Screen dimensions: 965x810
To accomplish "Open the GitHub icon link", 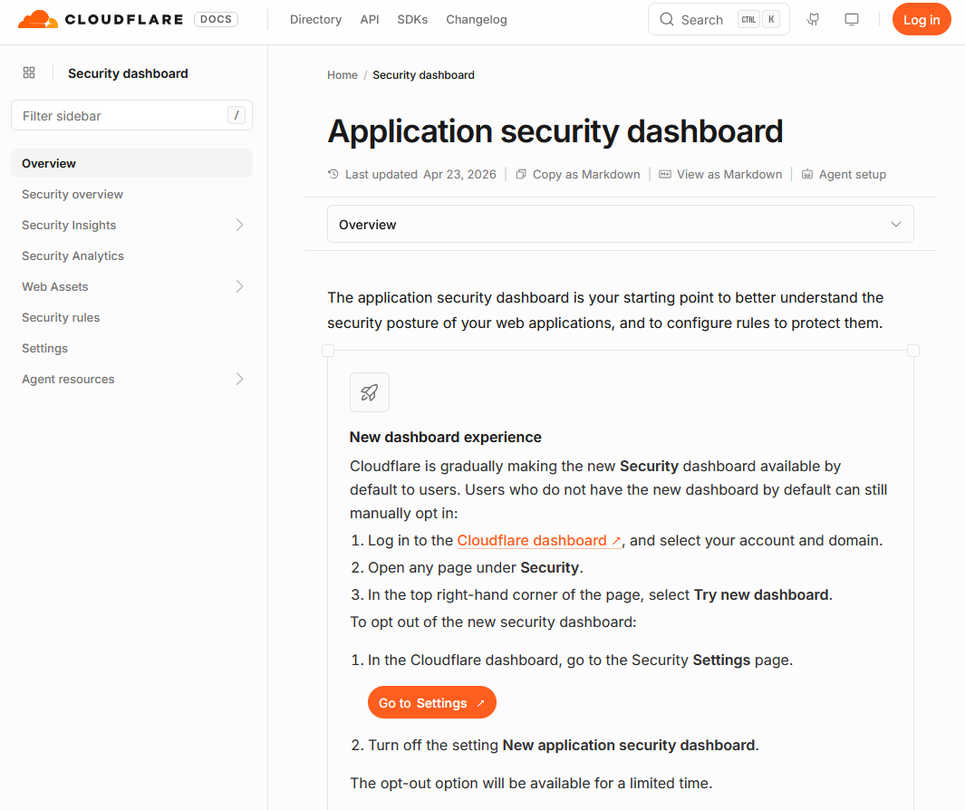I will (x=813, y=20).
